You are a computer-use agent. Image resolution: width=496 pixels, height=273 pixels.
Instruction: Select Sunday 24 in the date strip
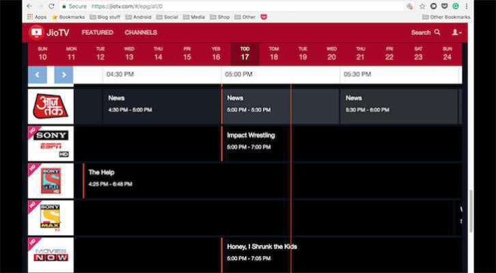(447, 54)
